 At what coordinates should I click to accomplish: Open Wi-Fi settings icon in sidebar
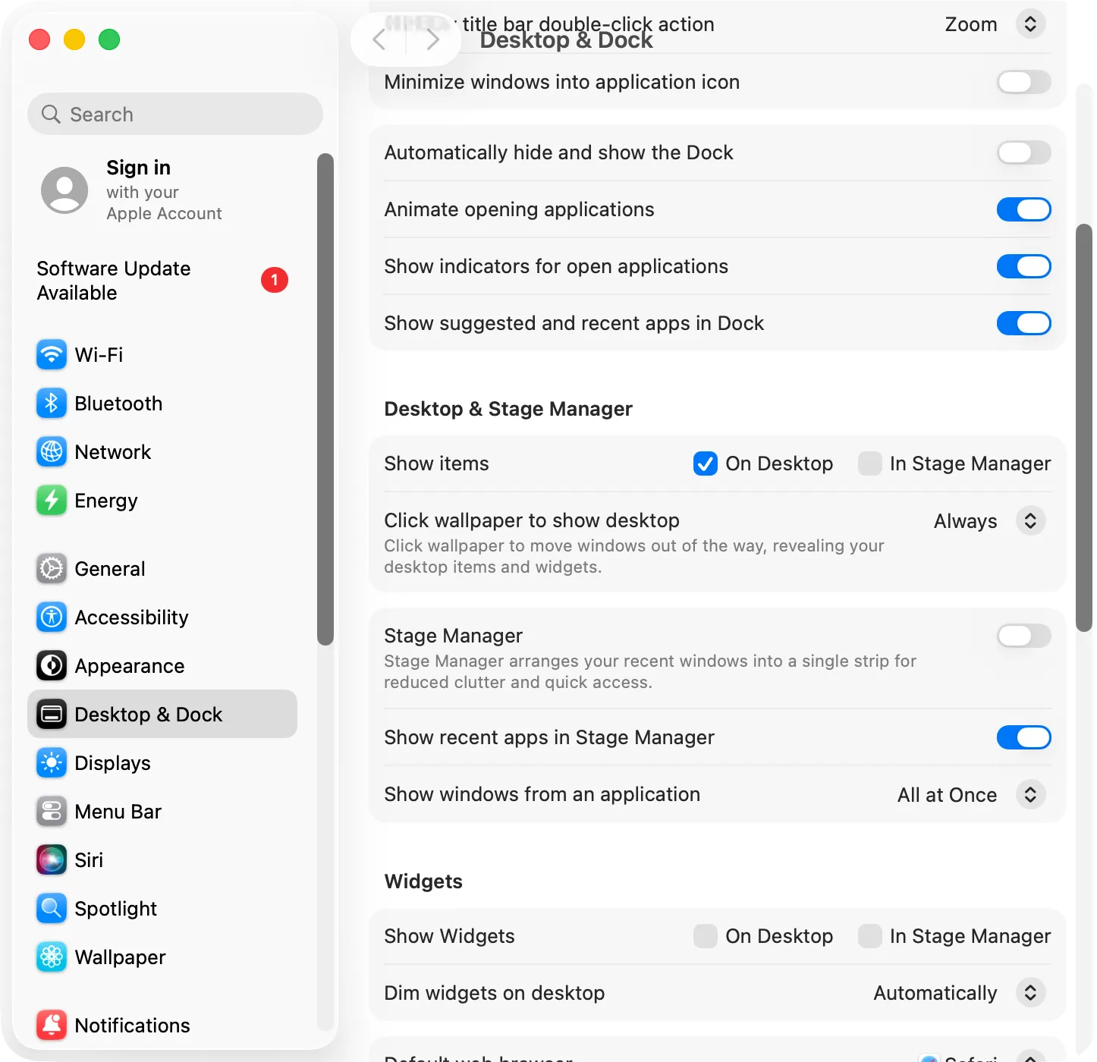tap(52, 354)
